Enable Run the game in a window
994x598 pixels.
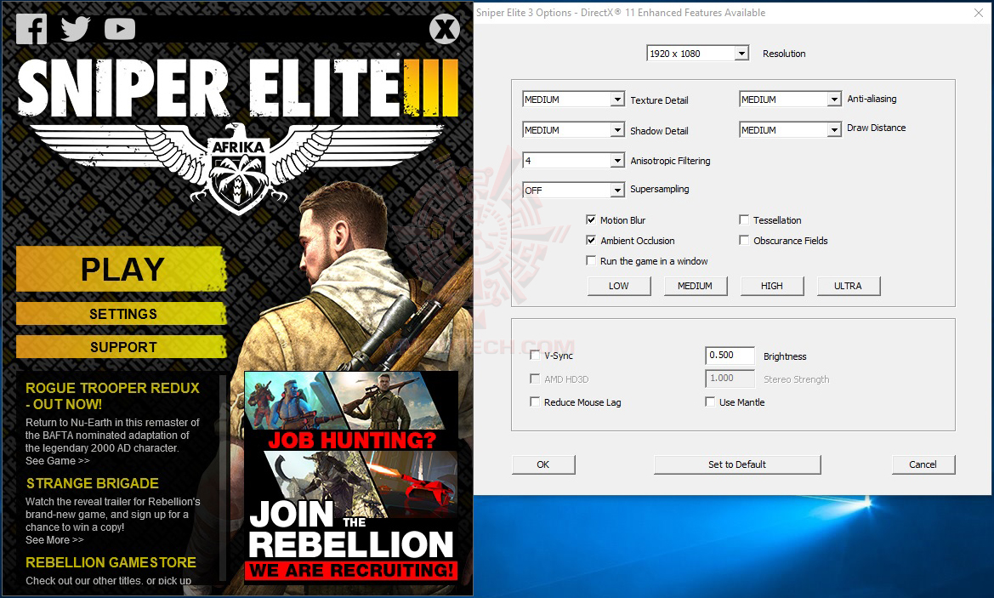[x=591, y=260]
